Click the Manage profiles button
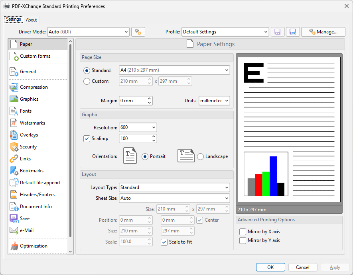 click(323, 31)
